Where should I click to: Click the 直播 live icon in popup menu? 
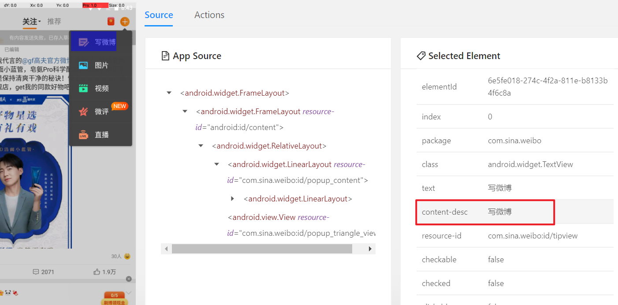tap(83, 135)
